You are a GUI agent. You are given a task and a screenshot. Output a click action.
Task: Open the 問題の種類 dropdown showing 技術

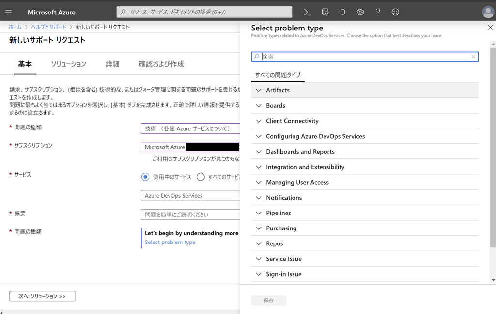pos(190,129)
